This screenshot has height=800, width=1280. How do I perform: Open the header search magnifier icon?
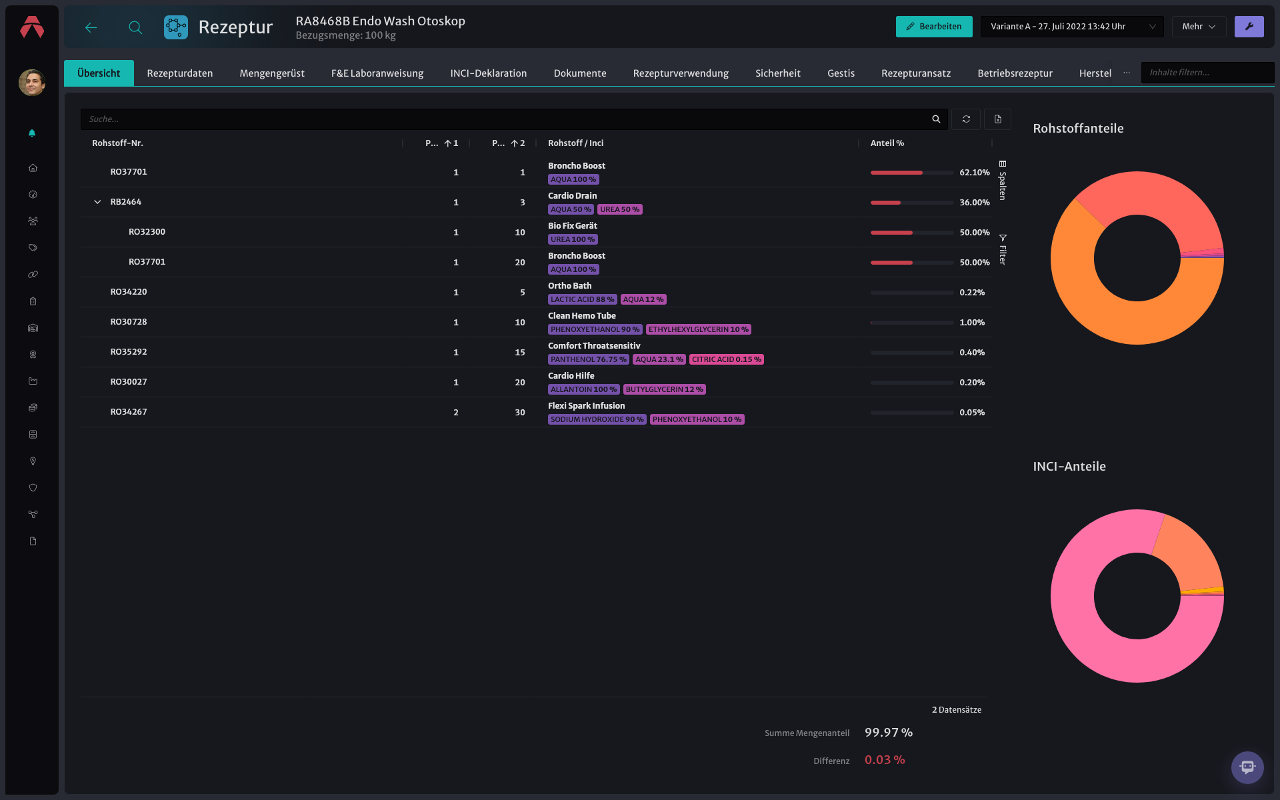pos(135,27)
